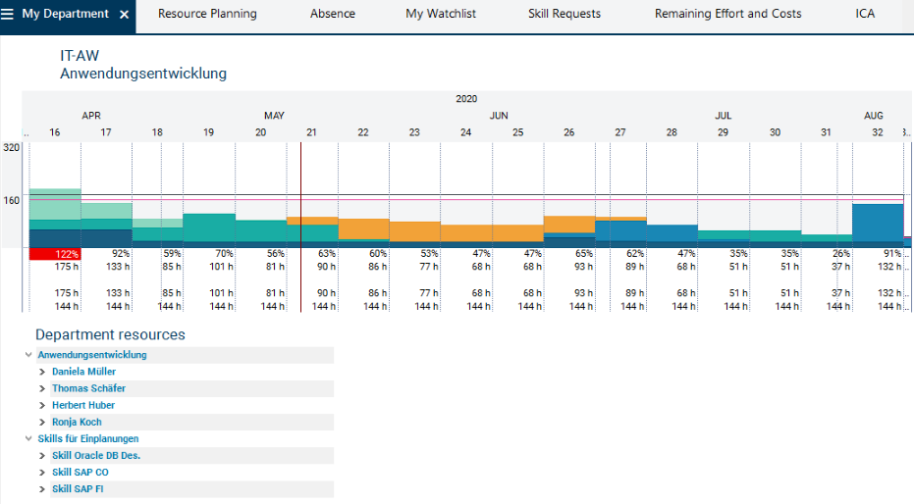Expand the Herbert Huber chevron
This screenshot has width=914, height=504.
coord(42,406)
